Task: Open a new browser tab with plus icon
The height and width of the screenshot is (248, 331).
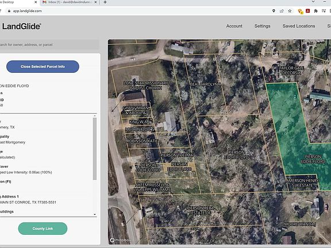Action: tap(105, 2)
